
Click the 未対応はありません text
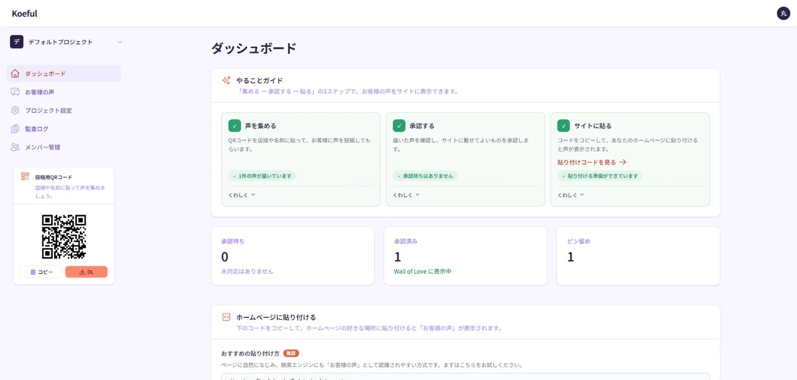pyautogui.click(x=247, y=272)
